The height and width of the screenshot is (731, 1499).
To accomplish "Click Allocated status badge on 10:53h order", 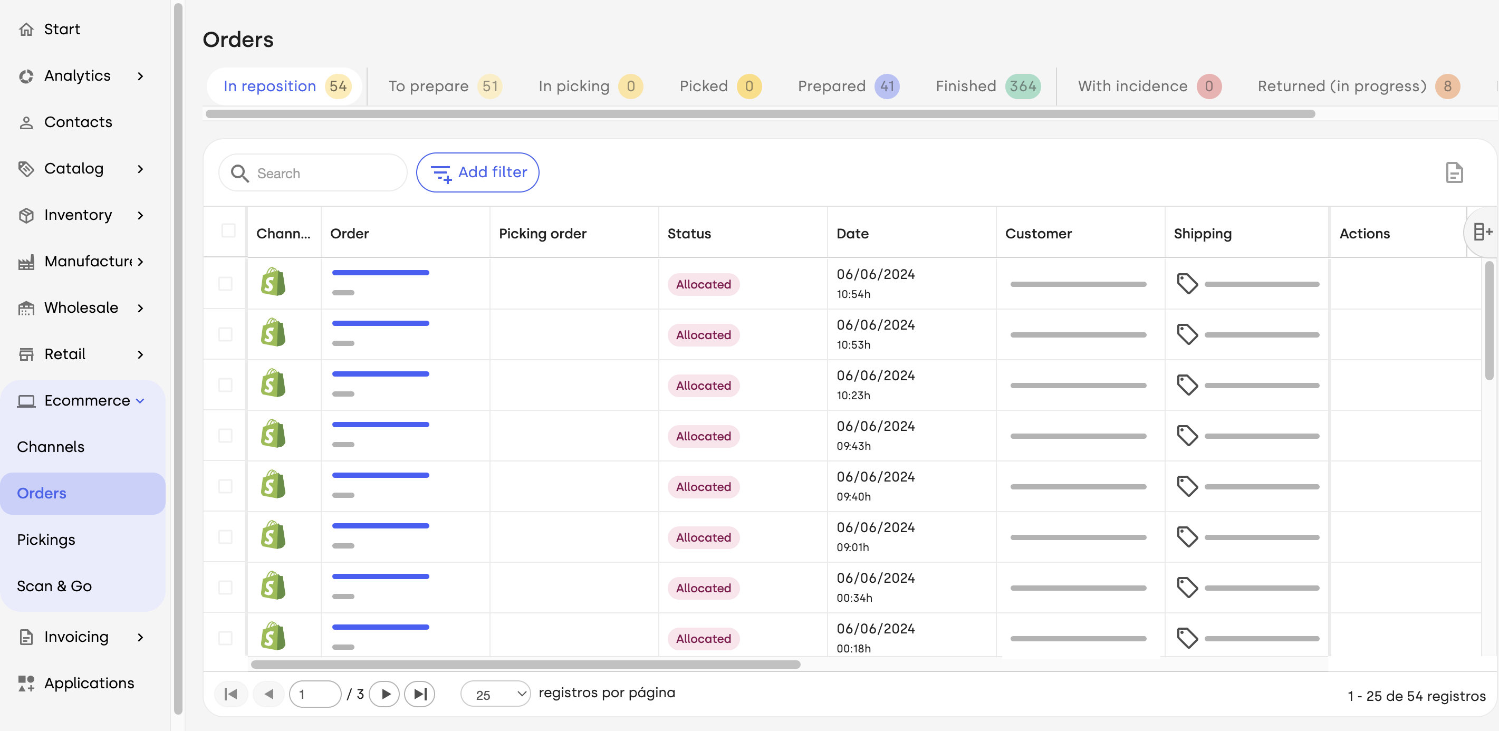I will [703, 335].
